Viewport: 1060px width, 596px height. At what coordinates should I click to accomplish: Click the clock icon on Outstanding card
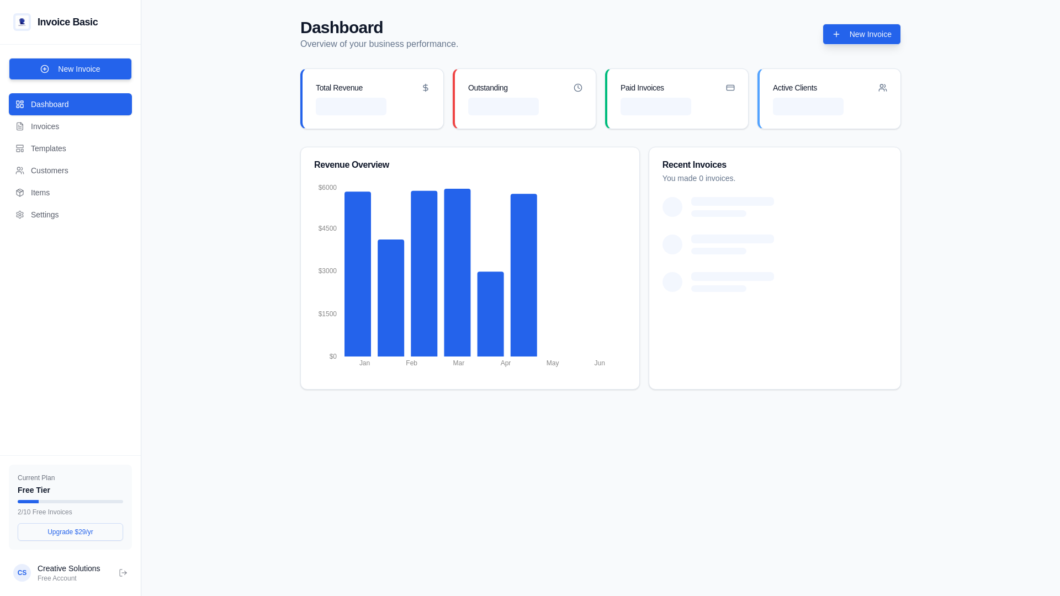pos(577,88)
